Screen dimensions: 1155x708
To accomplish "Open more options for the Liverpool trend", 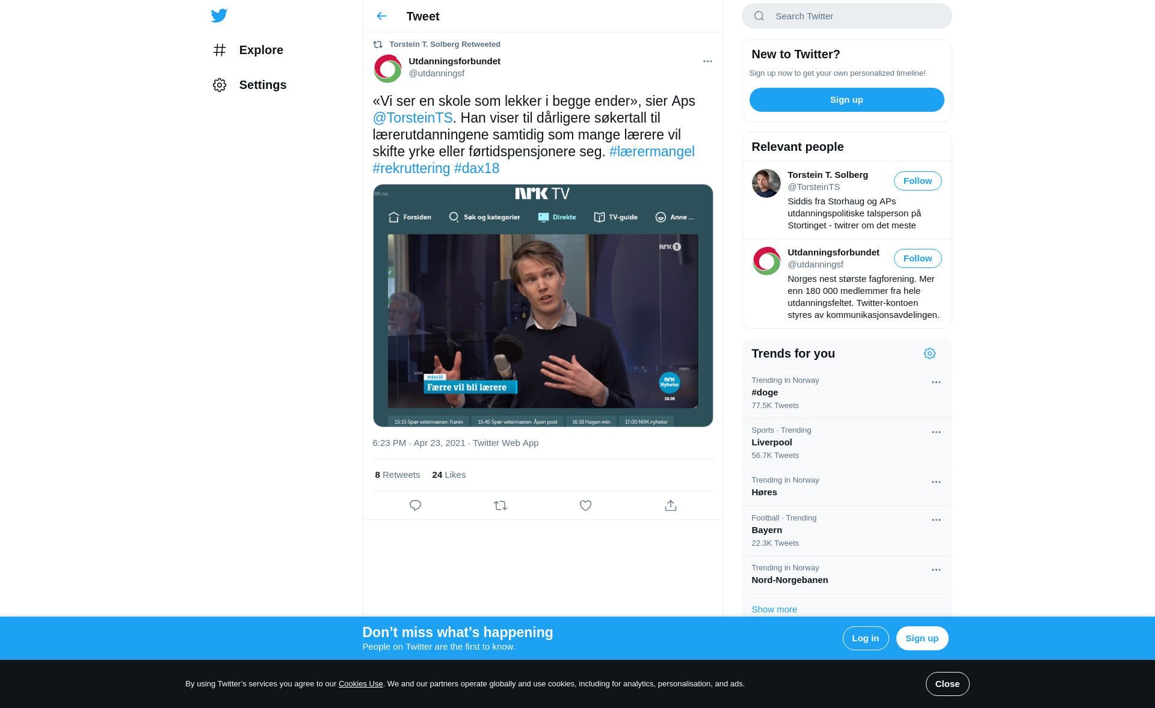I will 936,432.
